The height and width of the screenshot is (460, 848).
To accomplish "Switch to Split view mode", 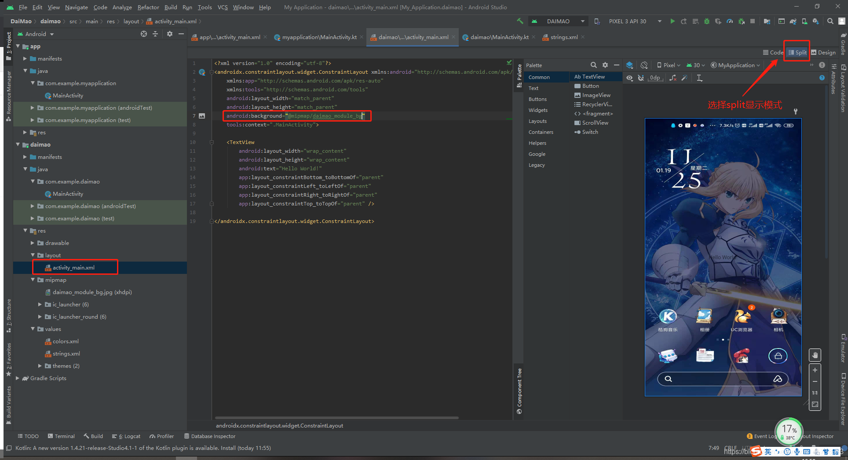I will tap(797, 52).
